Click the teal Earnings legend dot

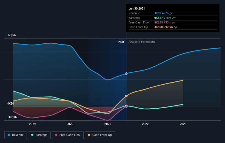32,135
